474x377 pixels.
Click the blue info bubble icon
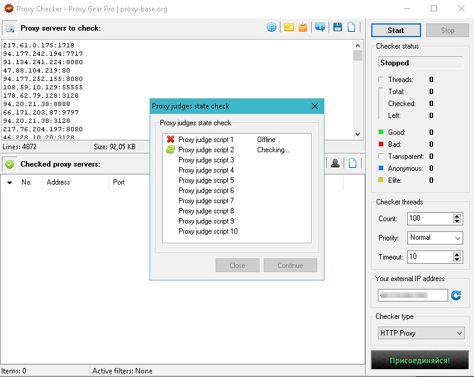pyautogui.click(x=320, y=28)
